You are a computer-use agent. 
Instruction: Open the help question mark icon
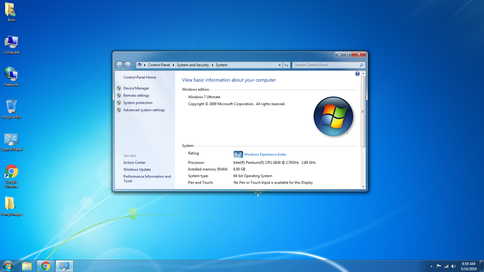click(x=358, y=74)
